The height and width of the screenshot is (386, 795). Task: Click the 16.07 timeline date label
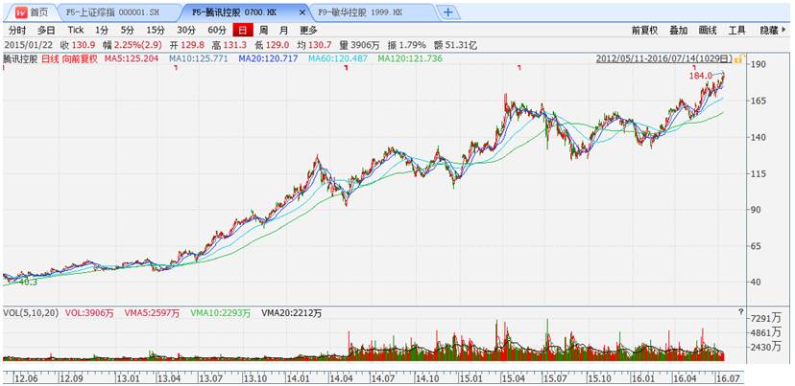coord(730,378)
